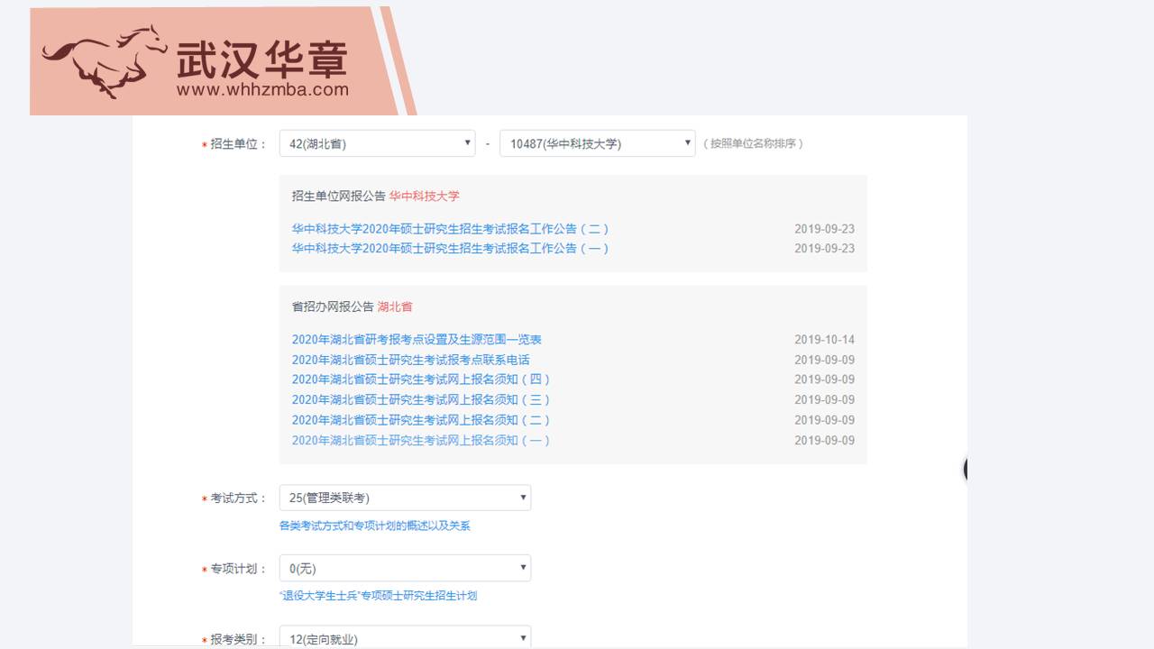This screenshot has height=649, width=1154.
Task: Open 网上报名须知（二）announcement
Action: coord(421,420)
